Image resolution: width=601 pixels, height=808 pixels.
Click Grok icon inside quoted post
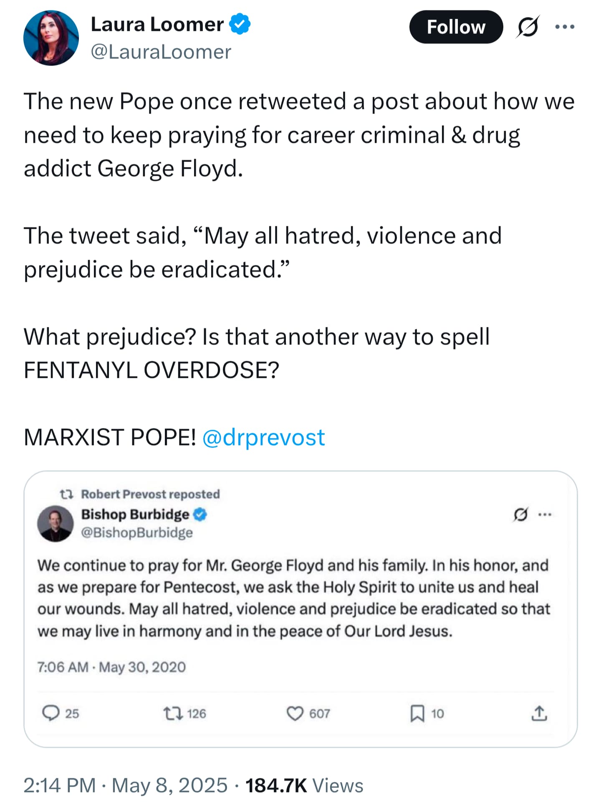click(520, 514)
